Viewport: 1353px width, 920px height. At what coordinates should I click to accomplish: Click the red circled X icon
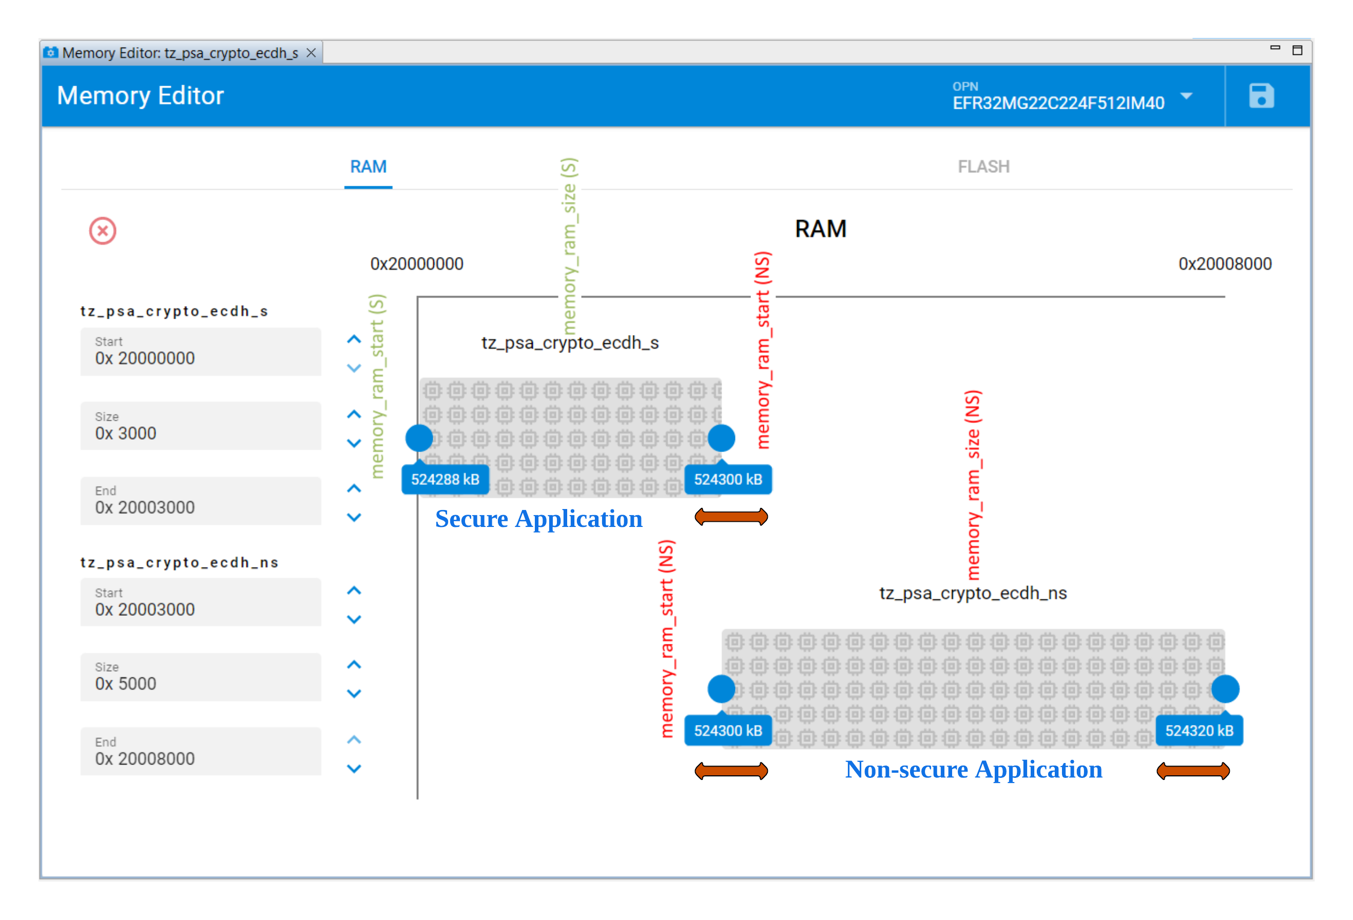[103, 231]
